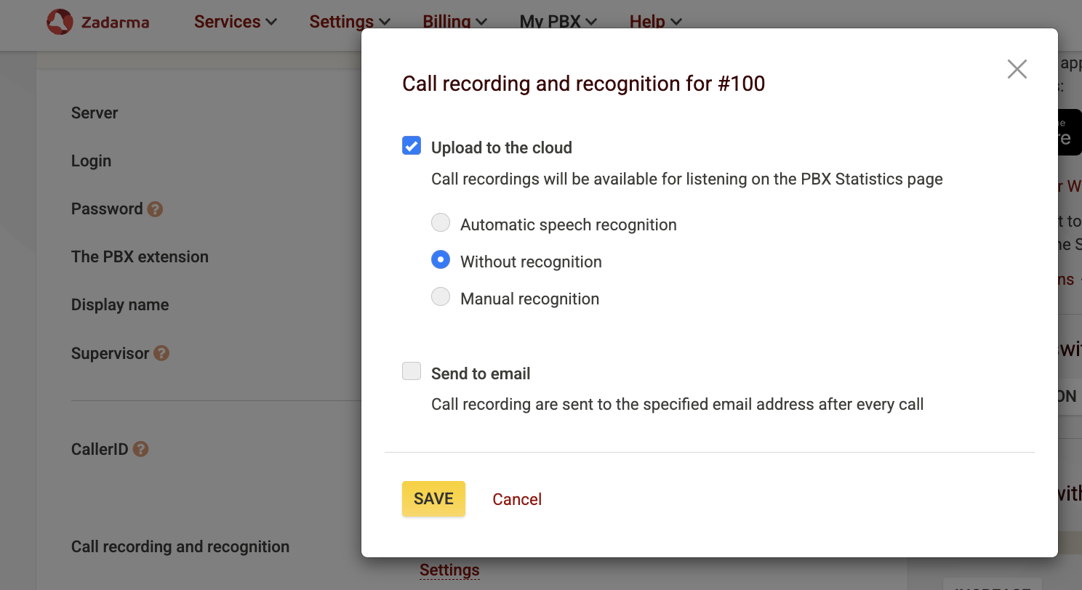Open the Settings link below the dialog

pos(449,570)
